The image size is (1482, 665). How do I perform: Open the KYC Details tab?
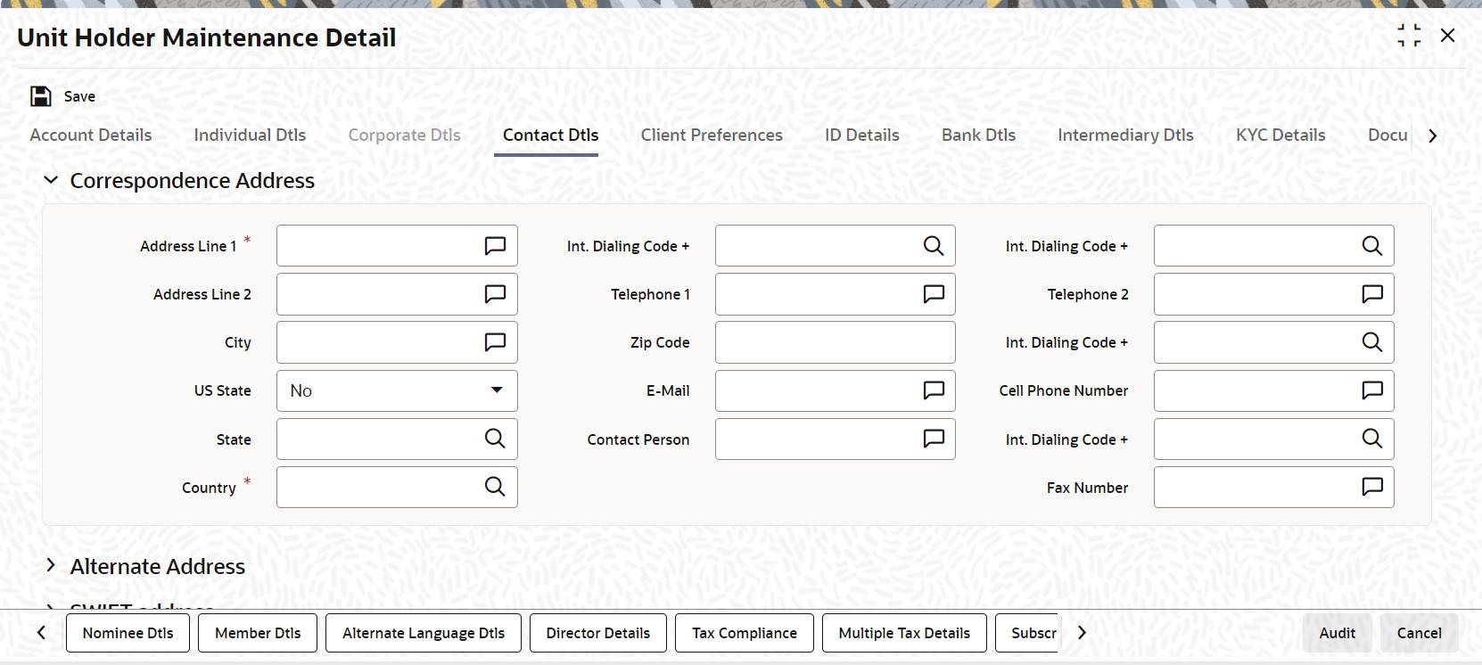[1280, 135]
